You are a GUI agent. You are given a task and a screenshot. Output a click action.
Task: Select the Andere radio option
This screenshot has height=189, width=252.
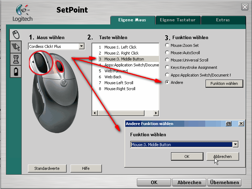pos(167,82)
